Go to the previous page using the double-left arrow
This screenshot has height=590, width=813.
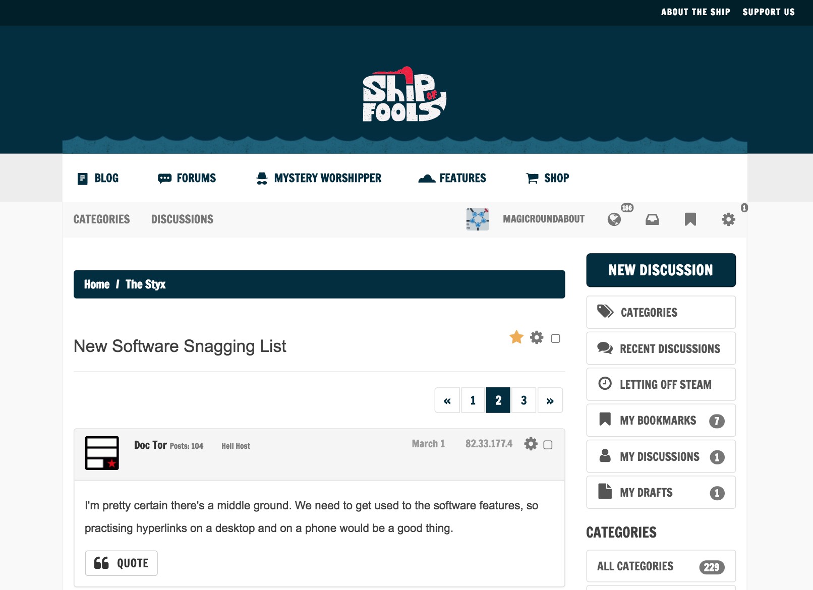click(446, 400)
